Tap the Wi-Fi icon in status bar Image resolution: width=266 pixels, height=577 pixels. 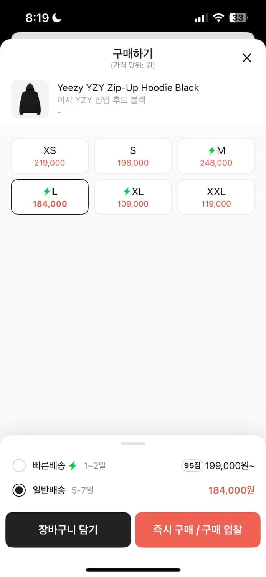click(x=219, y=18)
